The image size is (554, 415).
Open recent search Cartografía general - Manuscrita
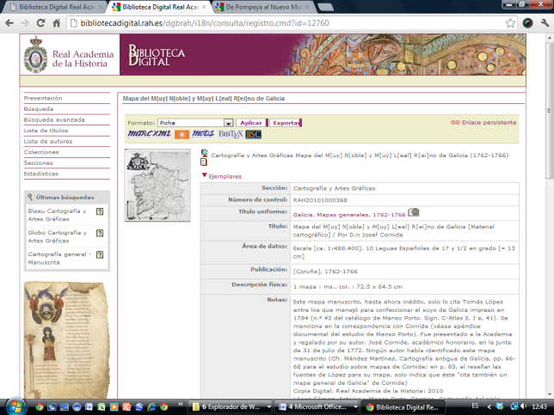click(59, 259)
